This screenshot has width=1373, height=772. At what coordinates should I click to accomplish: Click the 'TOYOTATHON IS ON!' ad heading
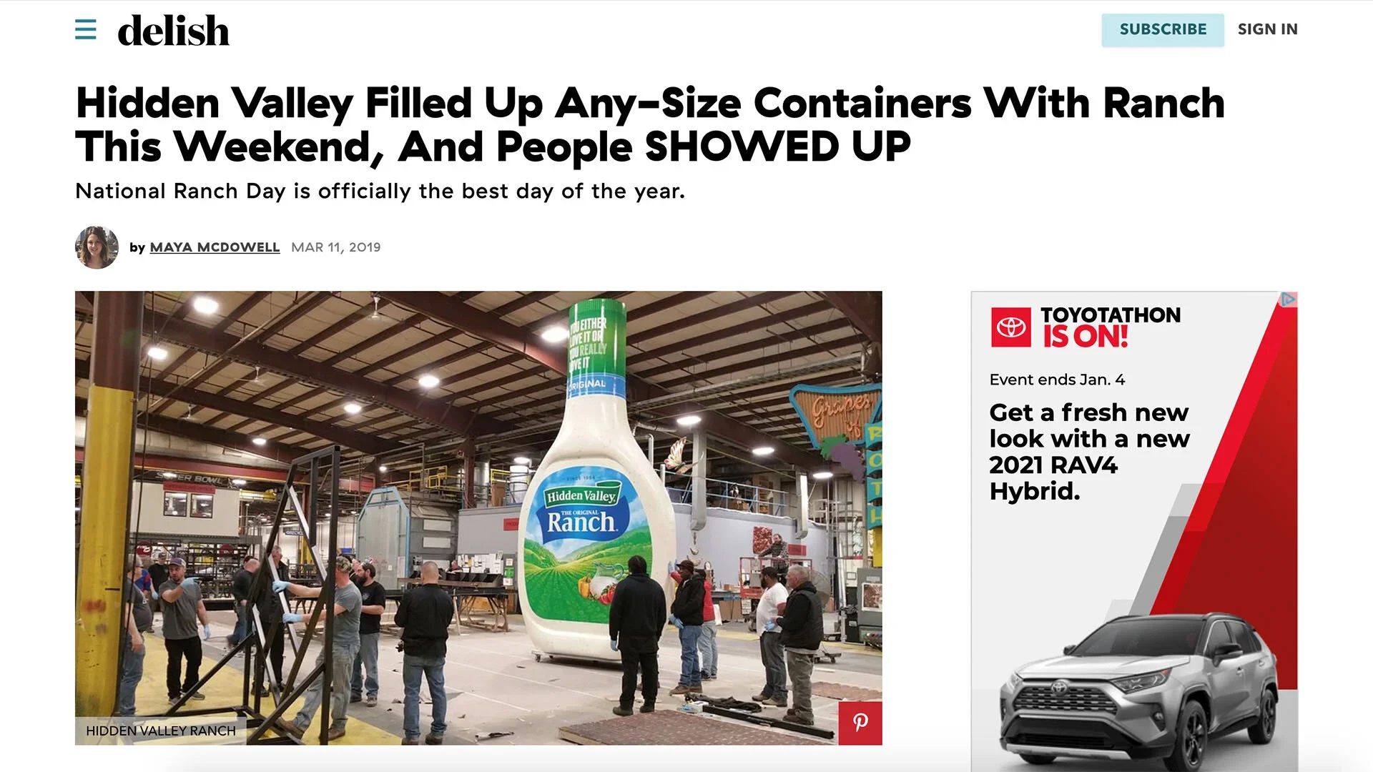[x=1110, y=327]
